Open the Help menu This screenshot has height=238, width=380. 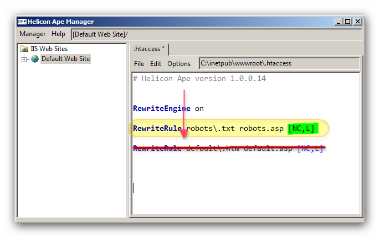click(x=58, y=34)
